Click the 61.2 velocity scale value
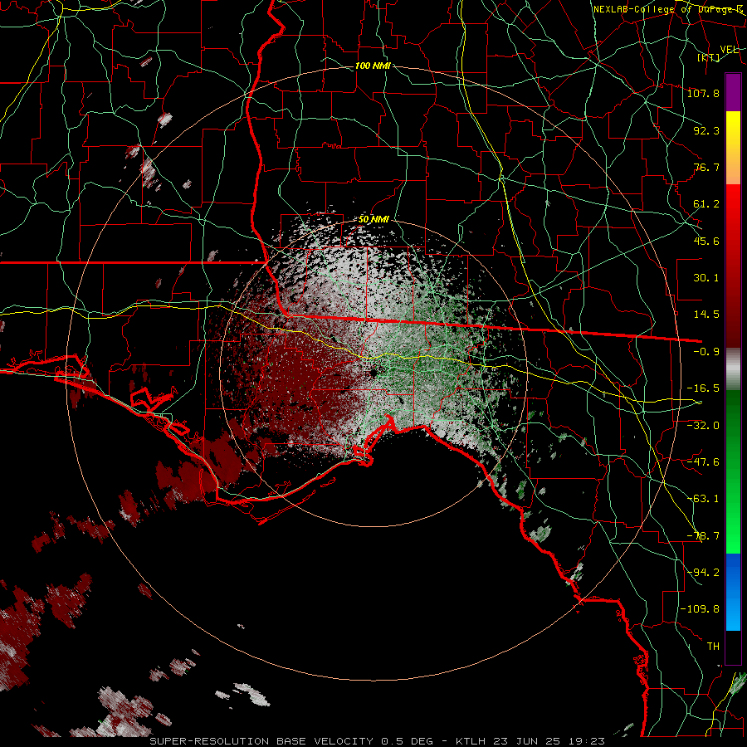Screen dimensions: 747x747 [x=706, y=204]
